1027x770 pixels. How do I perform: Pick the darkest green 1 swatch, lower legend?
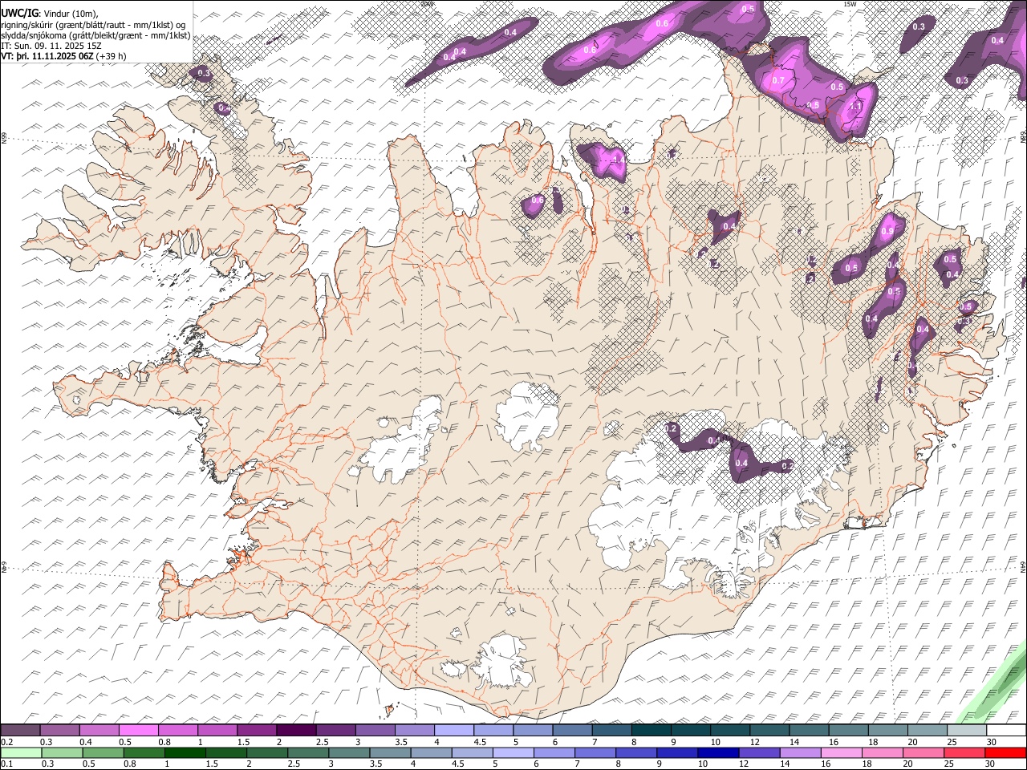185,752
